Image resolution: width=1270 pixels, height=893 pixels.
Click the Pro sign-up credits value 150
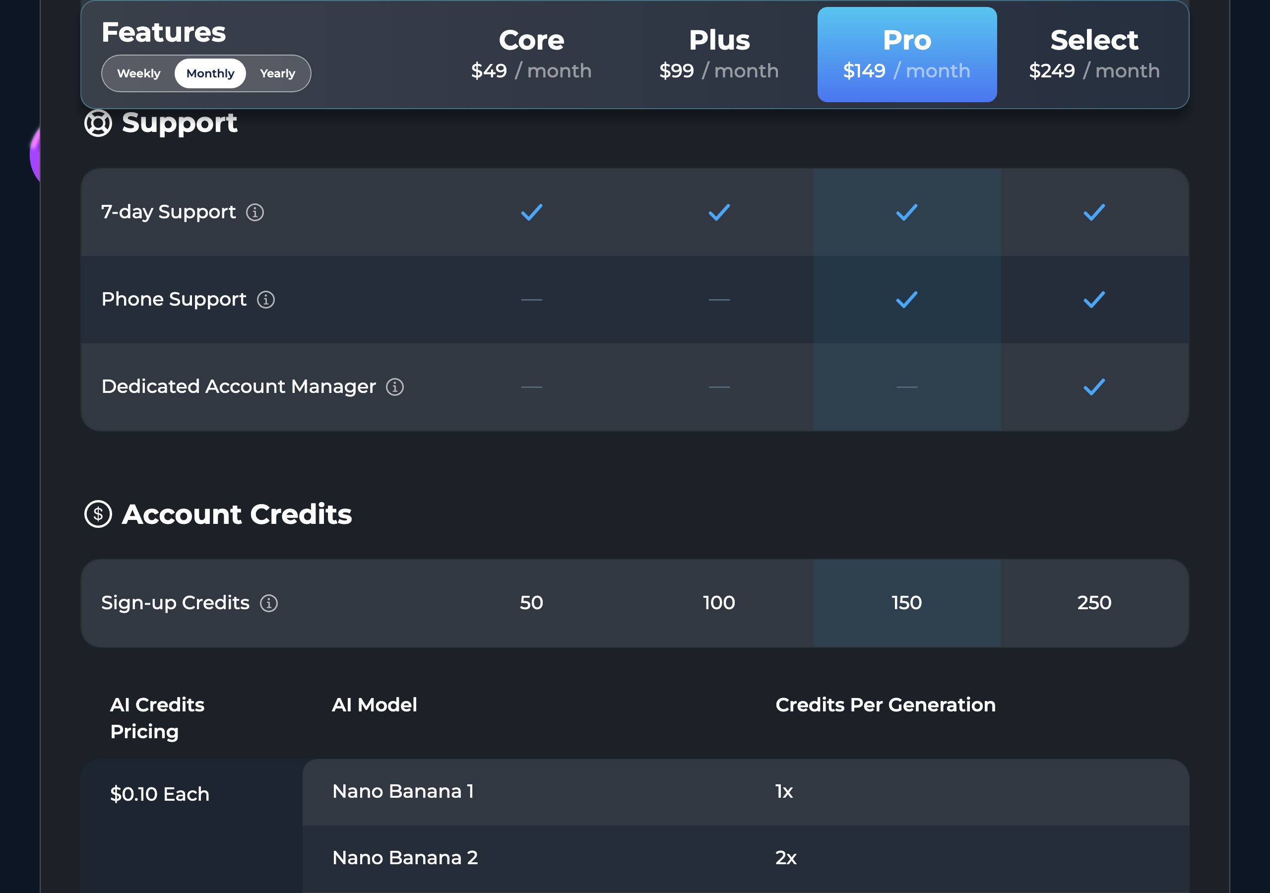coord(906,603)
